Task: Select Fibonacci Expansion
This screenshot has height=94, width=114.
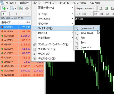Action: [87, 47]
